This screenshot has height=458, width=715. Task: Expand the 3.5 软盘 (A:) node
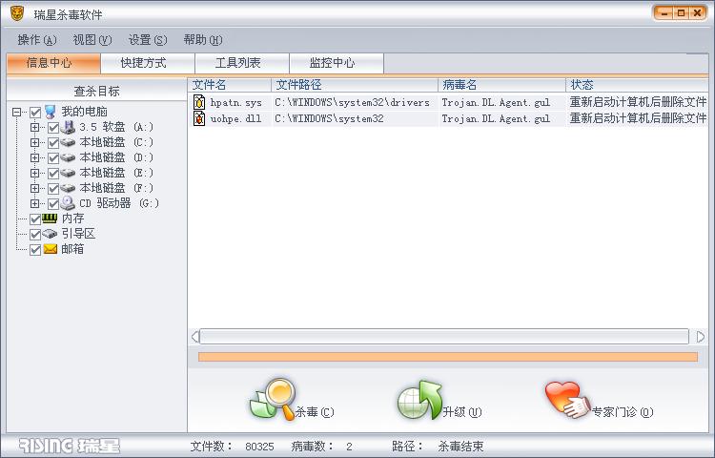[34, 127]
